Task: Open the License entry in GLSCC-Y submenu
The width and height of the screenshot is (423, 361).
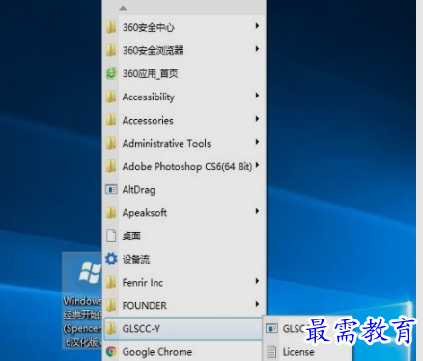Action: (x=307, y=352)
